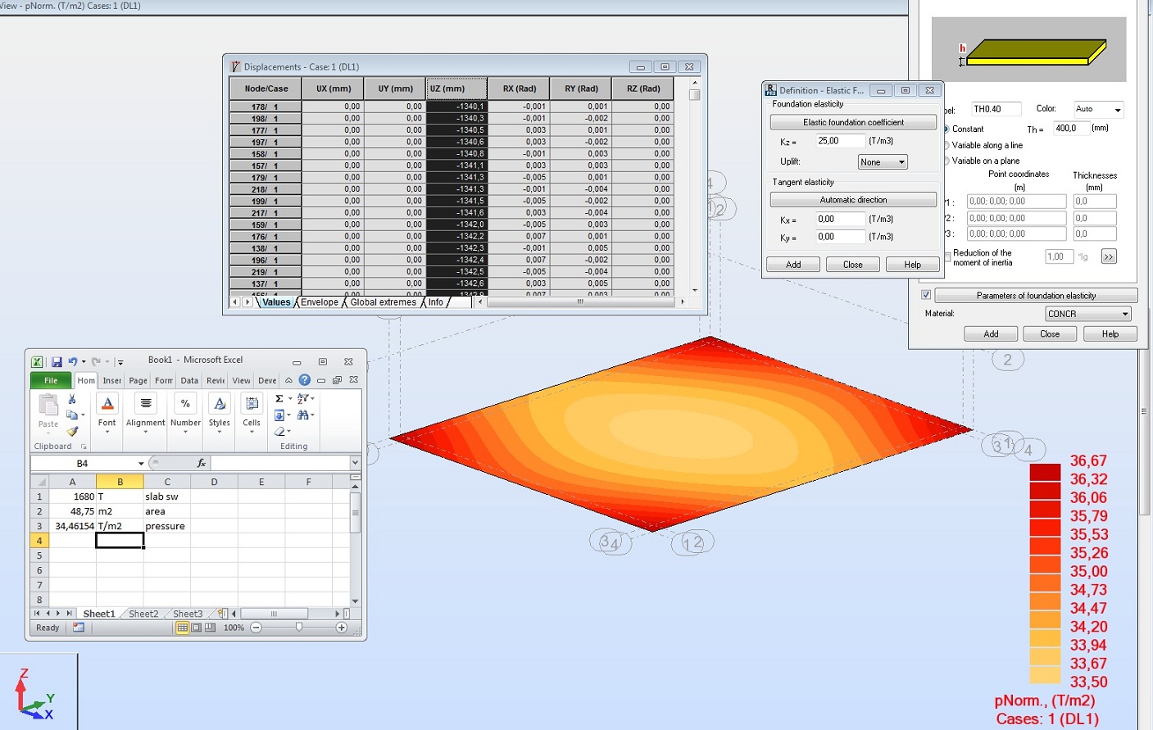This screenshot has height=730, width=1153.
Task: Untick the foundation elasticity parameters checkbox
Action: pyautogui.click(x=926, y=295)
